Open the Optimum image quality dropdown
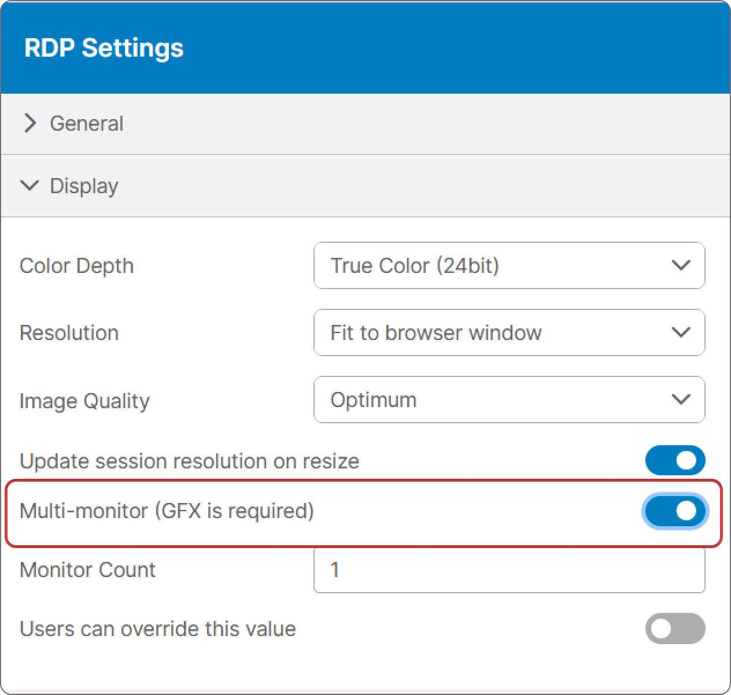This screenshot has height=695, width=731. 508,400
